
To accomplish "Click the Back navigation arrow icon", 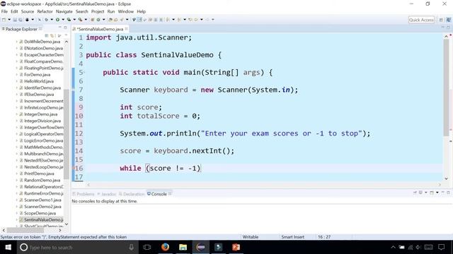I will click(196, 20).
